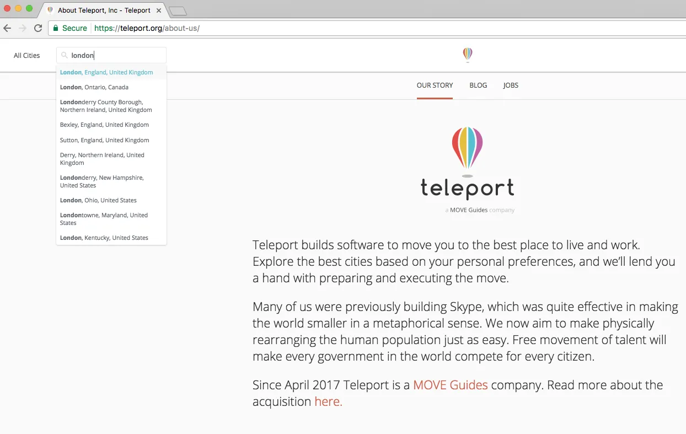Click the large teleport balloon logo
This screenshot has width=686, height=434.
click(468, 151)
